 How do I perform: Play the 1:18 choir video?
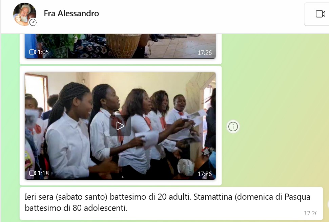tap(120, 126)
